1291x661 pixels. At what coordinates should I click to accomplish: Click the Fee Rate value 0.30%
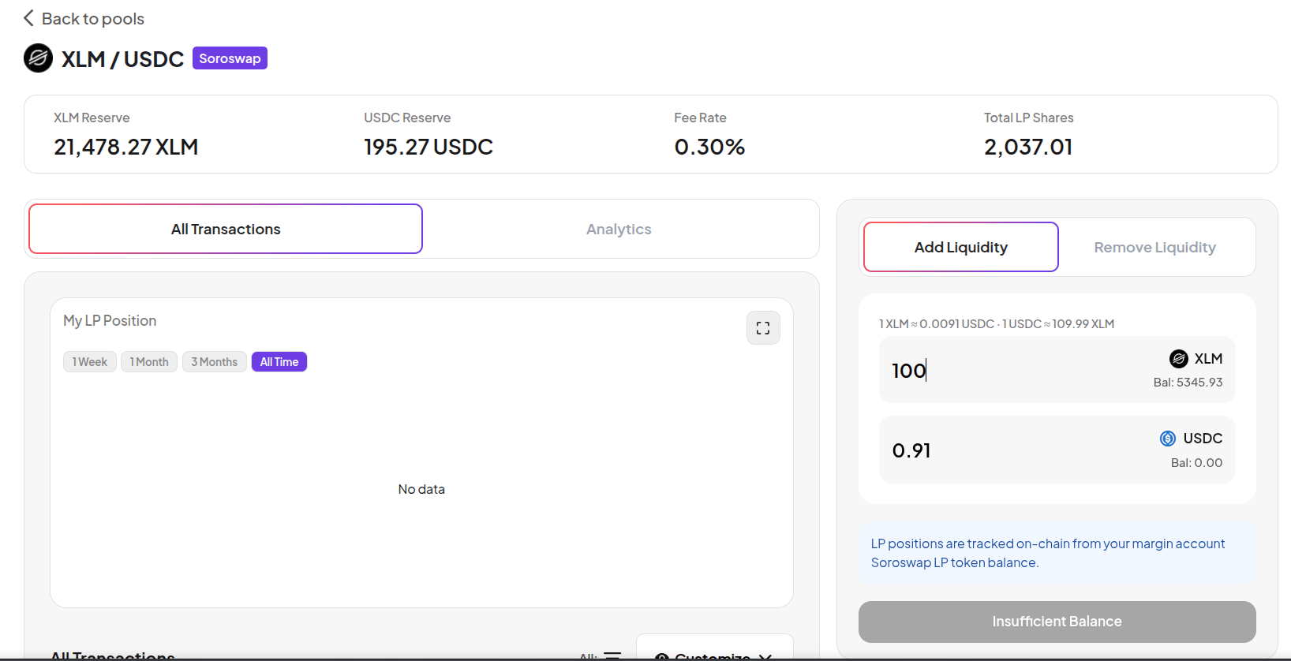click(709, 147)
